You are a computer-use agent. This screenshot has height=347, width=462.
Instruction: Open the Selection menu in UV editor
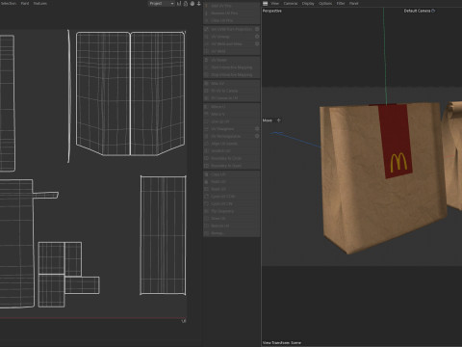(9, 4)
